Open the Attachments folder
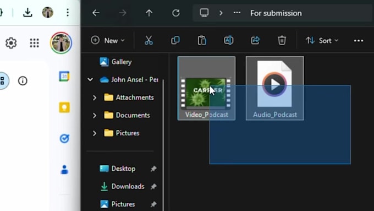The width and height of the screenshot is (374, 211). 129,98
